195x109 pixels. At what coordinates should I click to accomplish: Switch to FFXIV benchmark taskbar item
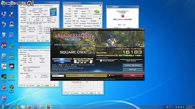click(48, 107)
